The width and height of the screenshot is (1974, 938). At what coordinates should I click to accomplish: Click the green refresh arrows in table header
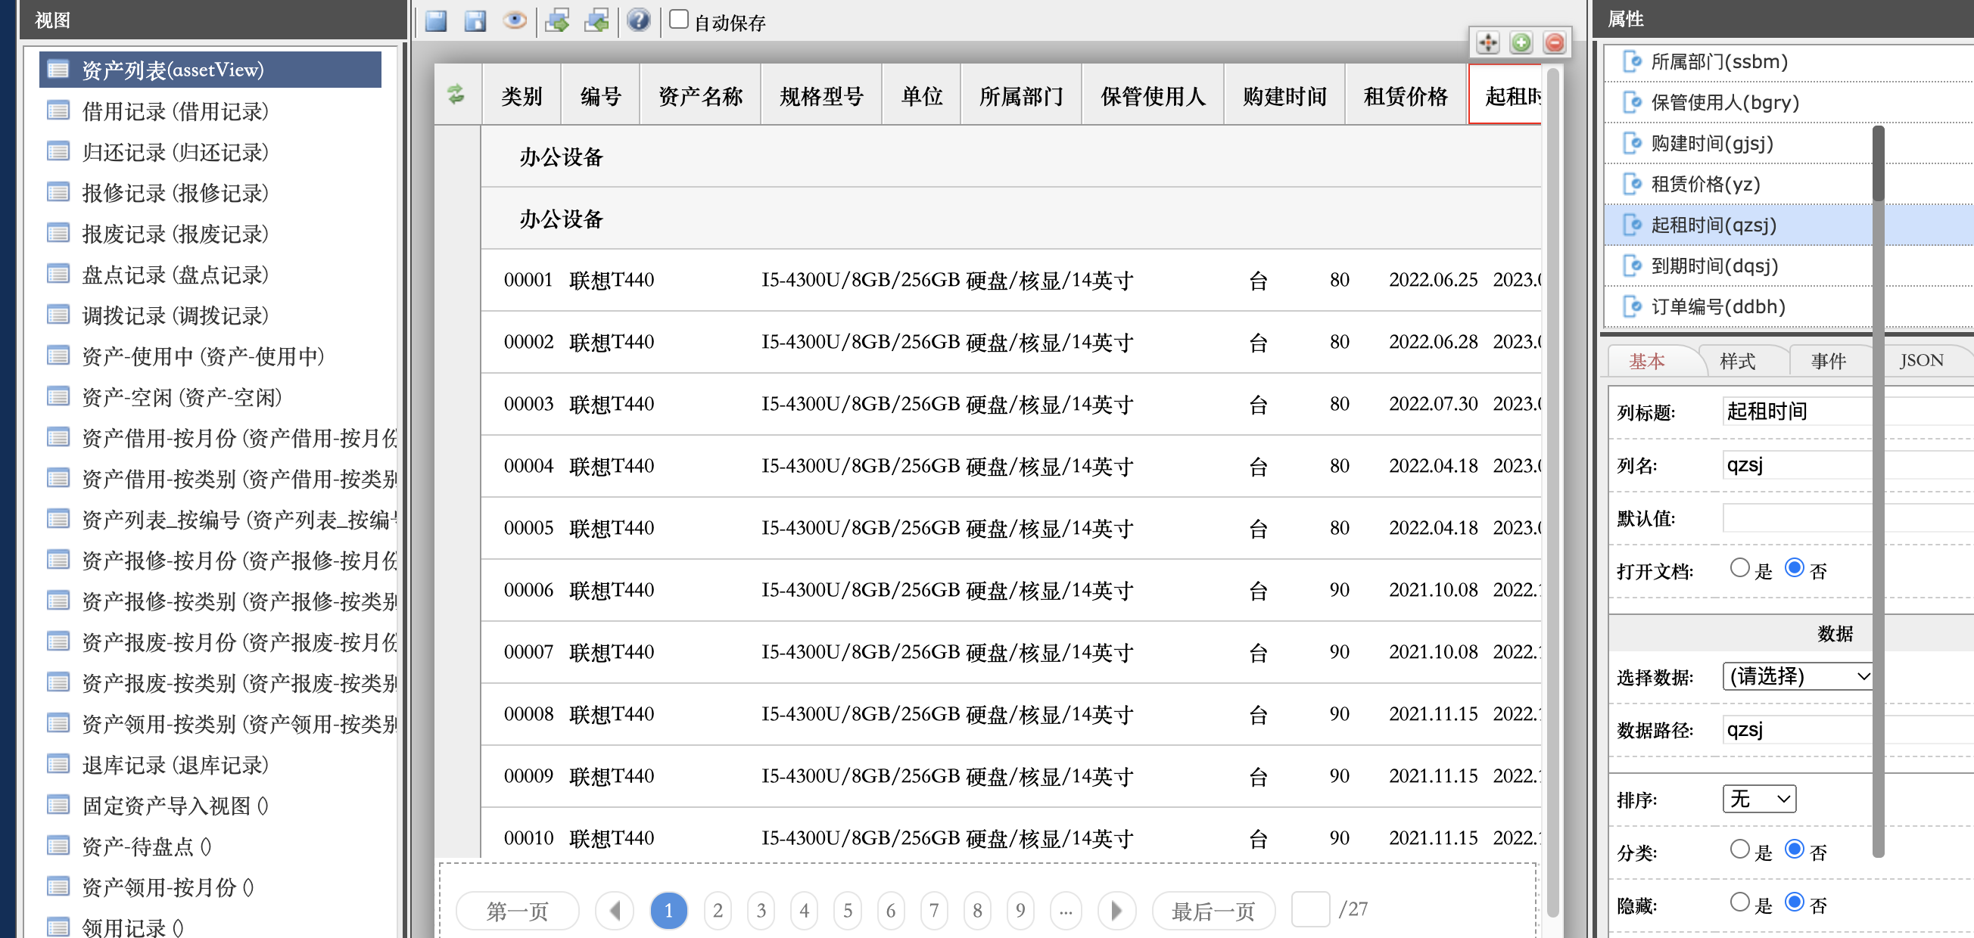click(x=456, y=95)
